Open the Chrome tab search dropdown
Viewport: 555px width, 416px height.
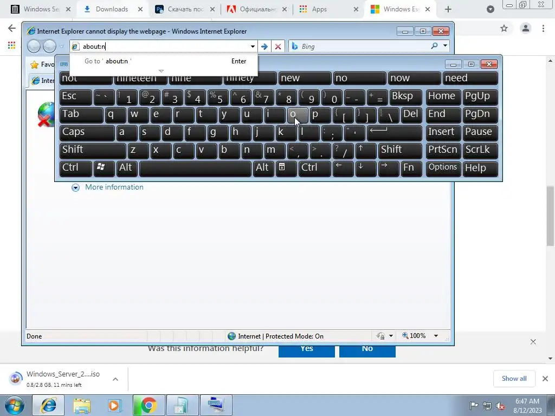[490, 9]
